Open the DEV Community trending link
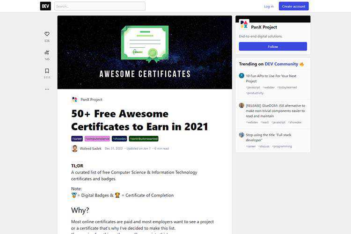 281,64
